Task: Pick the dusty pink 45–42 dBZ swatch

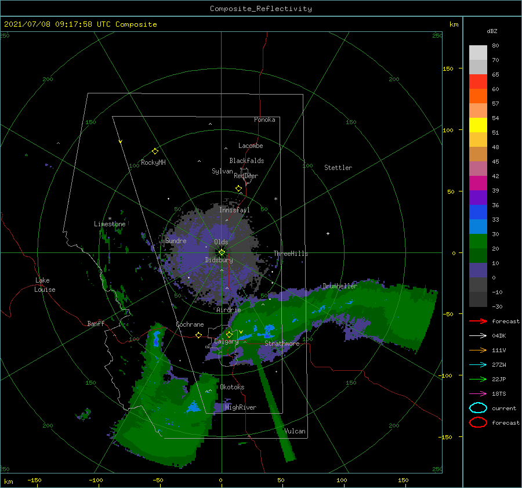Action: click(x=478, y=168)
